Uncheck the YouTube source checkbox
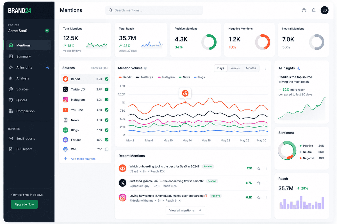Viewport: 337px width, 224px height. click(107, 110)
